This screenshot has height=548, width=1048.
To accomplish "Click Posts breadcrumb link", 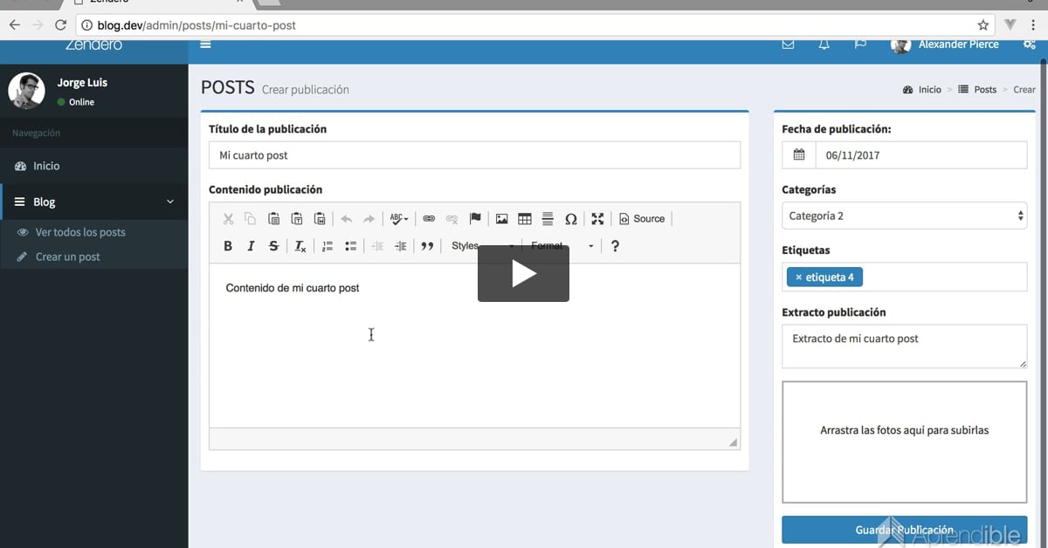I will tap(977, 89).
